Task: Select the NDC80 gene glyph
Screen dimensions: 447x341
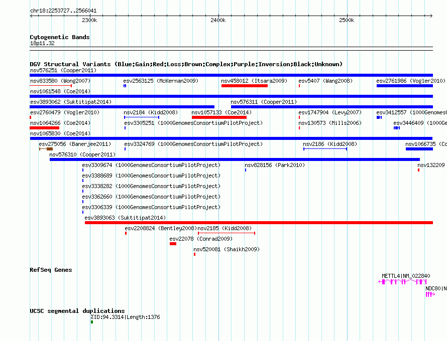Action: pyautogui.click(x=430, y=294)
